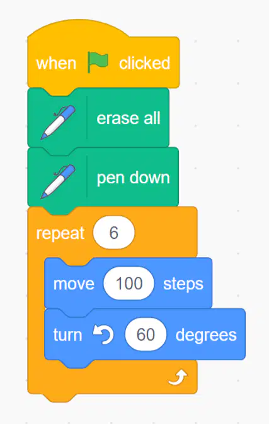Click the word 'move' on blue block
The image size is (269, 424).
click(74, 284)
